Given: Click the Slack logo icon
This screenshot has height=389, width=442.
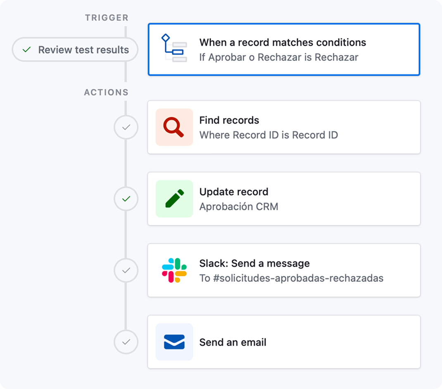Looking at the screenshot, I should coord(174,270).
